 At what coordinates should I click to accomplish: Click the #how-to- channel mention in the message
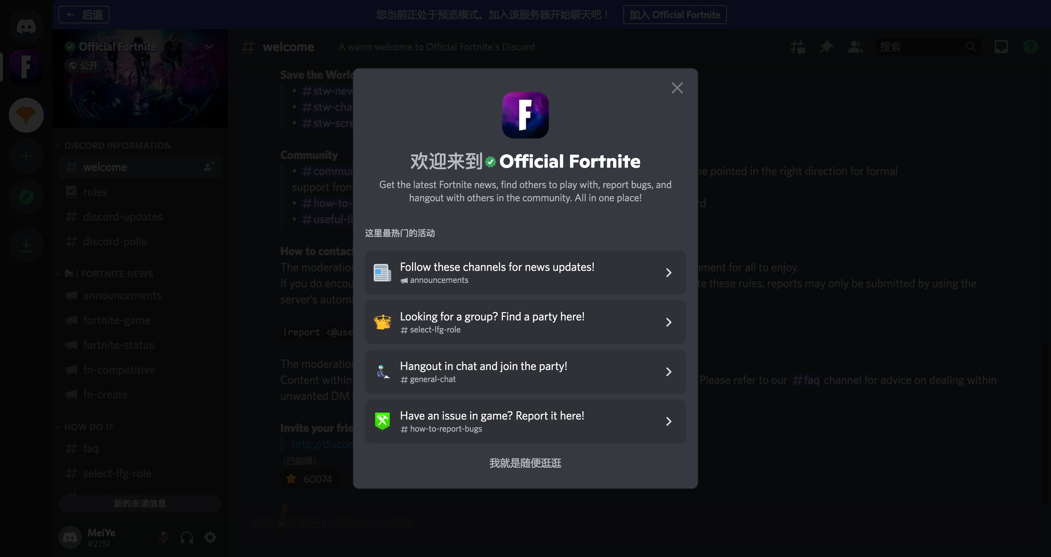pos(327,203)
